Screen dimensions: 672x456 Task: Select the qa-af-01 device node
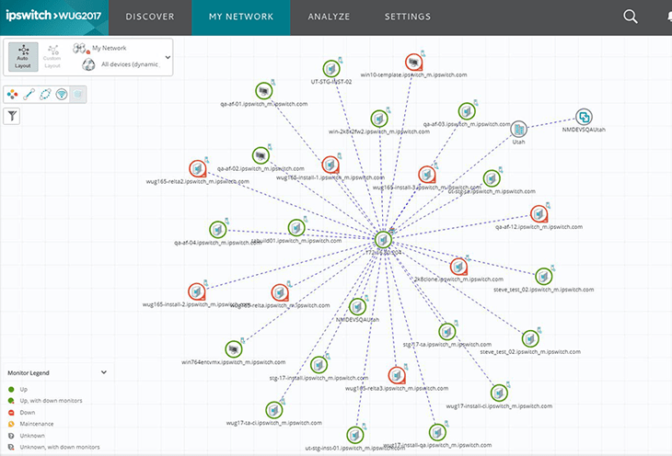263,91
